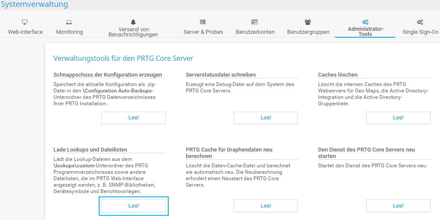Open Versand von Benachrichtigungen tab
The width and height of the screenshot is (440, 220).
coord(134,32)
